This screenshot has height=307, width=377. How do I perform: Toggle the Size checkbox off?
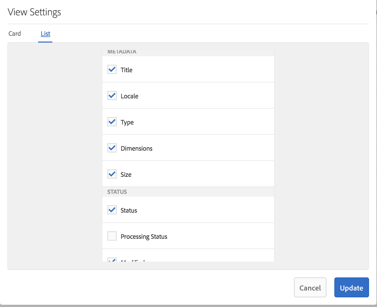point(112,174)
